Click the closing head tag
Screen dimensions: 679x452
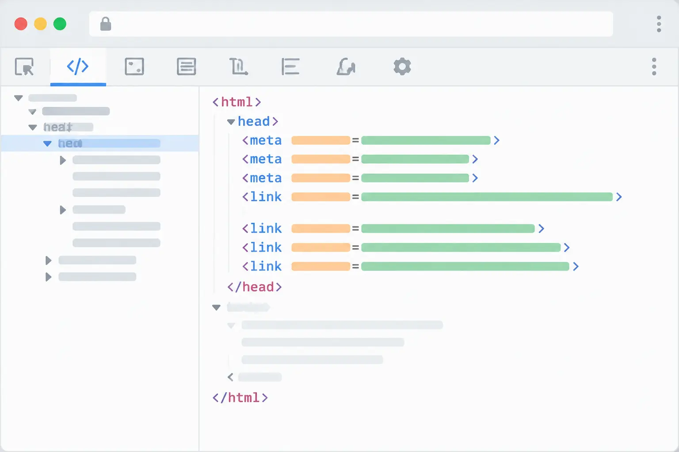point(255,287)
